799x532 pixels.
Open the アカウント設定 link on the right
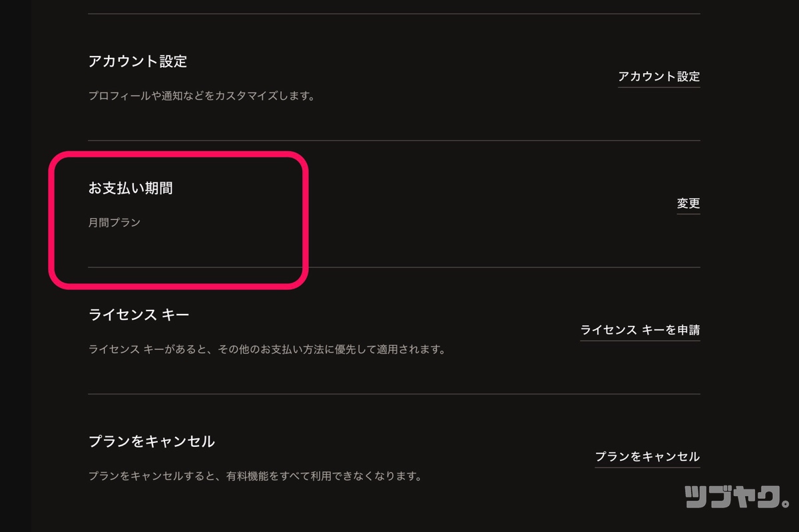[659, 76]
